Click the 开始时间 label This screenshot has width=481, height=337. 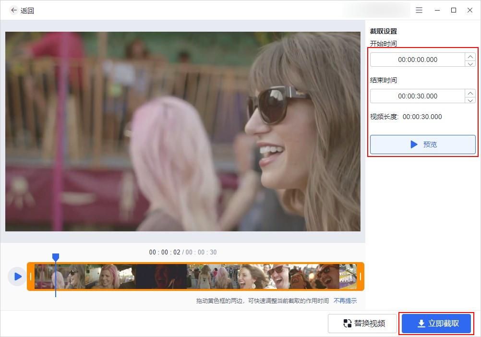384,44
